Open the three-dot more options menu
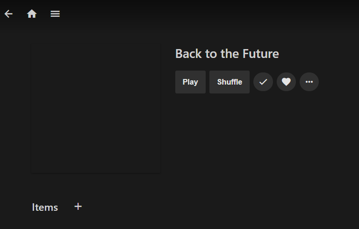 [x=309, y=82]
